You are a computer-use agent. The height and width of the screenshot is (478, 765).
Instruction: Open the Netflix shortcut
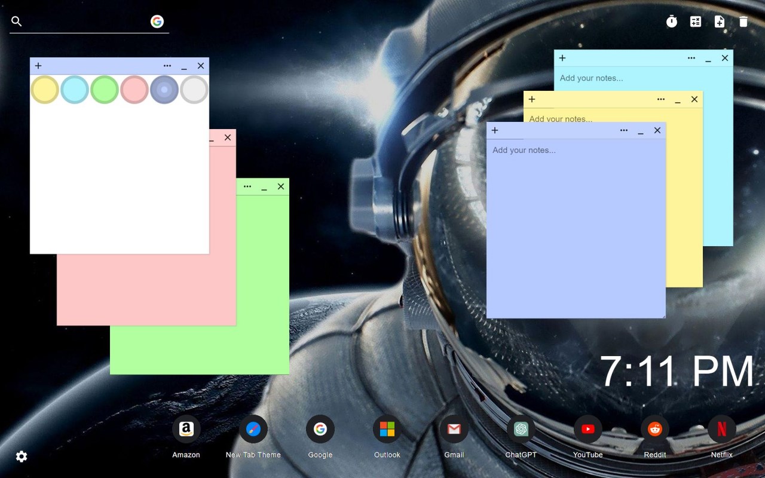coord(722,429)
